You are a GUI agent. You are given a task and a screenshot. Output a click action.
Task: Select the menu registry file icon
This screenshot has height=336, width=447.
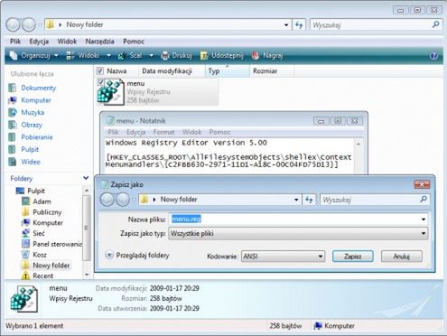pos(110,92)
